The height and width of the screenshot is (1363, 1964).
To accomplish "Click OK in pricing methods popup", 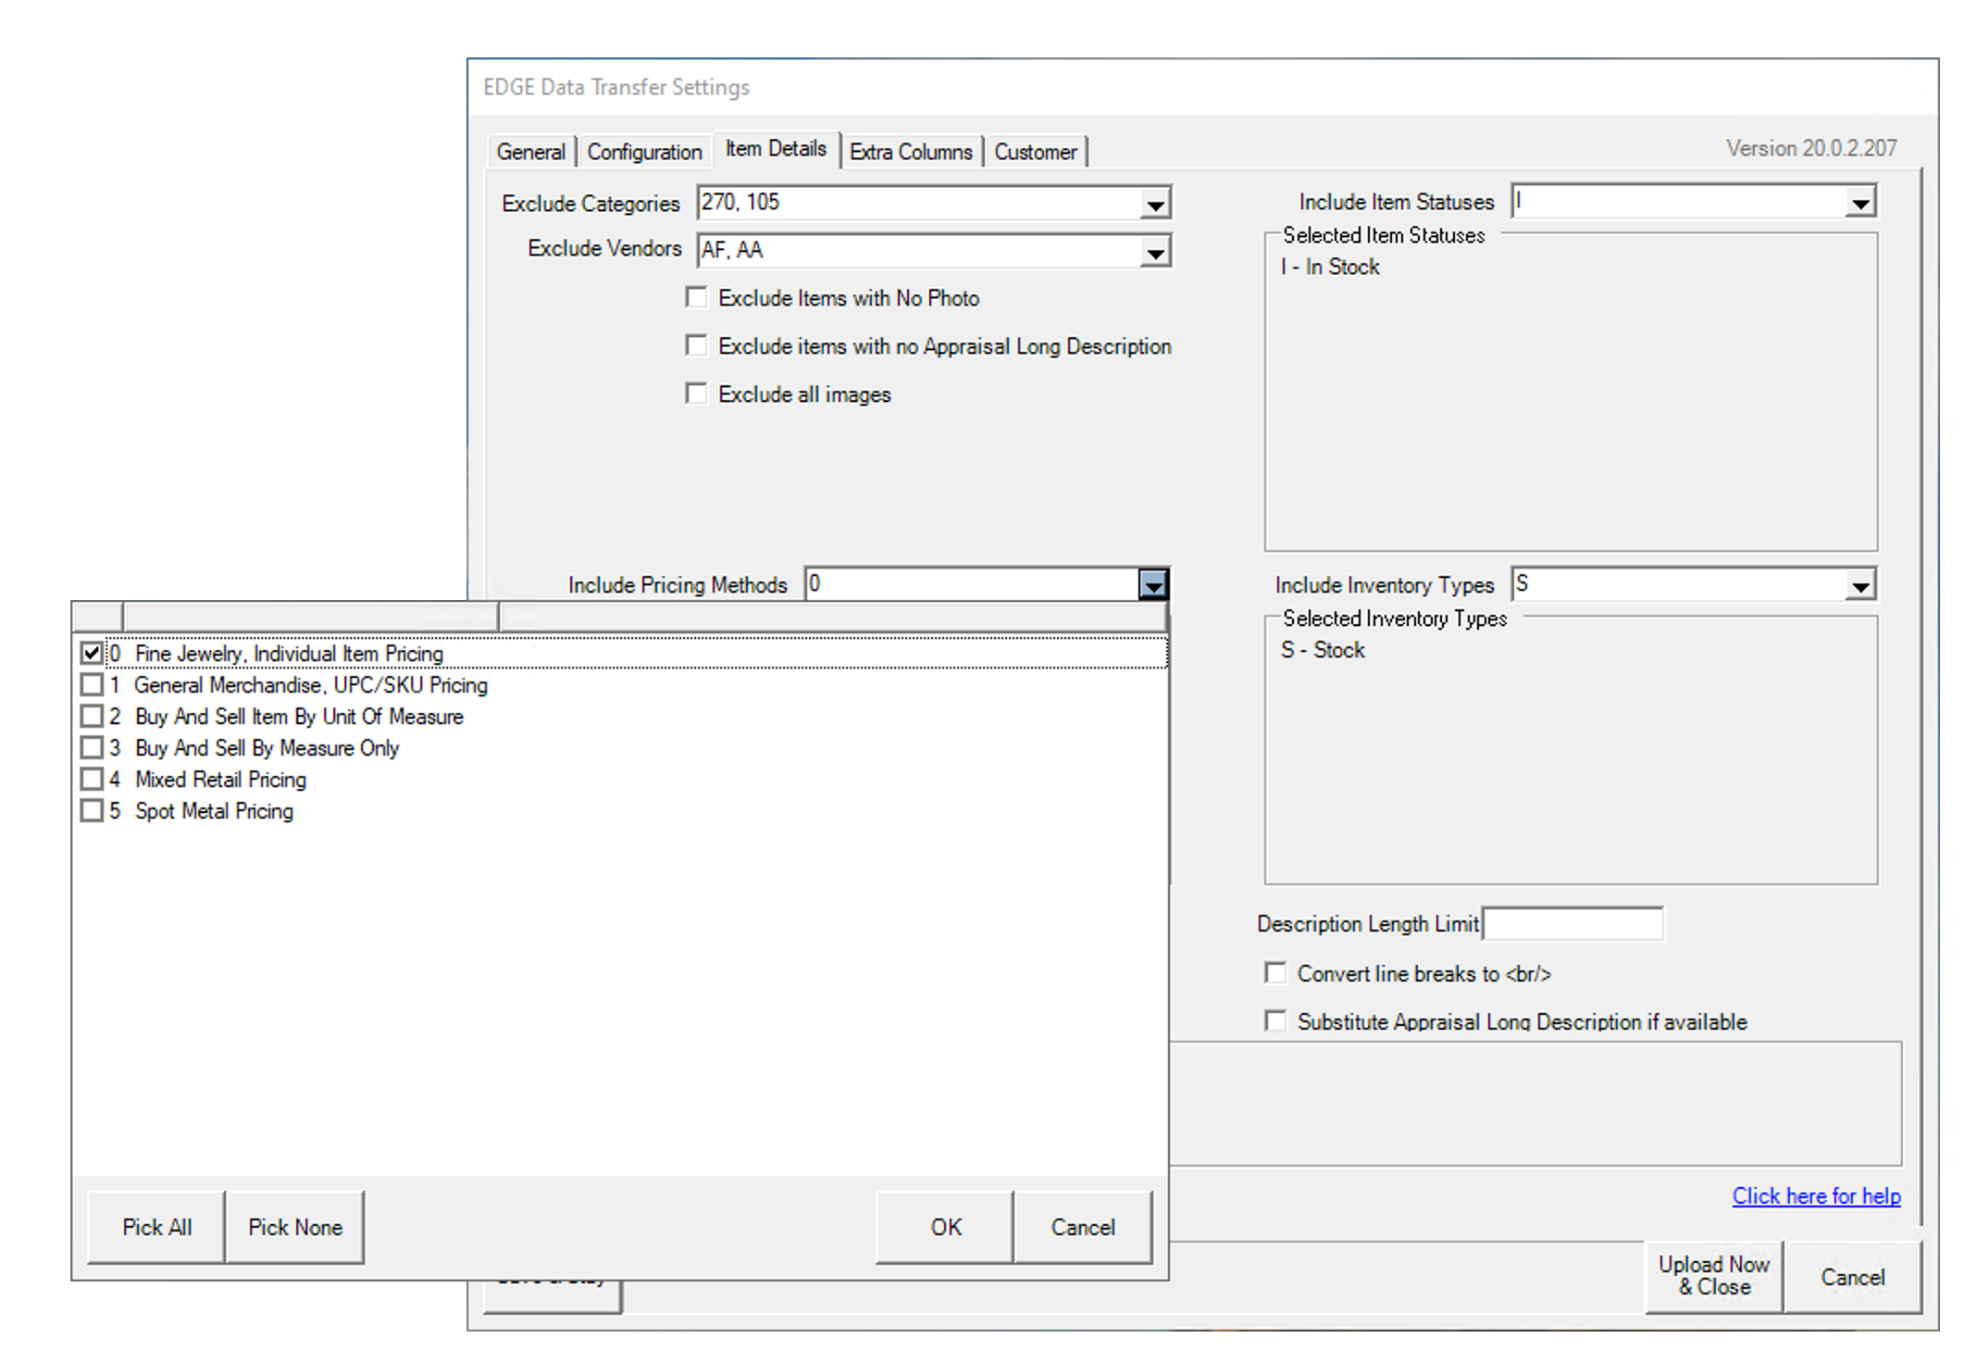I will [945, 1227].
